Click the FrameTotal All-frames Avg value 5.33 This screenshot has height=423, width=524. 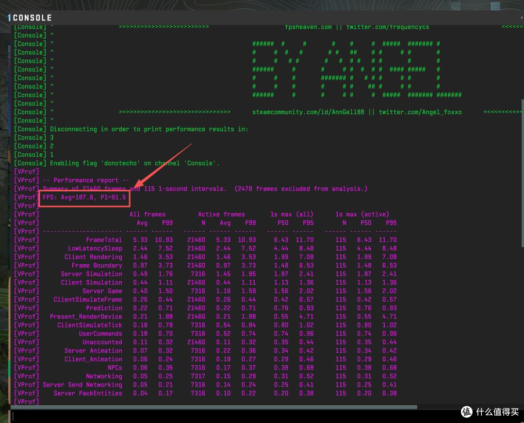pyautogui.click(x=140, y=240)
